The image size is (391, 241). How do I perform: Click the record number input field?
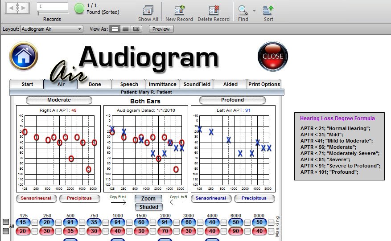tap(52, 6)
